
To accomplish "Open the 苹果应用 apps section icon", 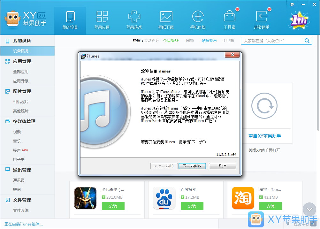I will 102,17.
